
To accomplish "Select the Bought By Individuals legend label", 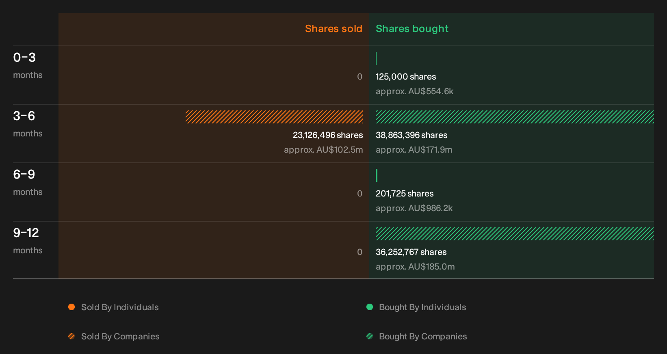I will tap(422, 307).
